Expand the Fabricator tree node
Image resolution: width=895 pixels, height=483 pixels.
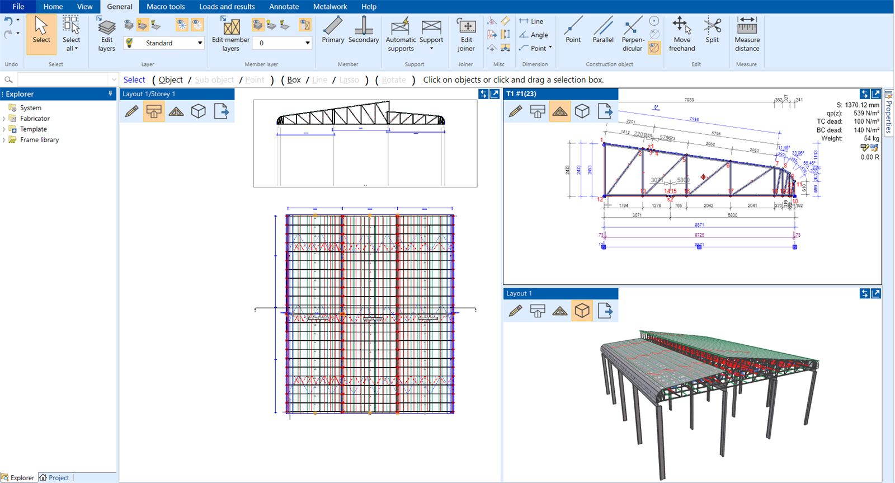4,119
